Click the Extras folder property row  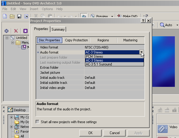90,68
